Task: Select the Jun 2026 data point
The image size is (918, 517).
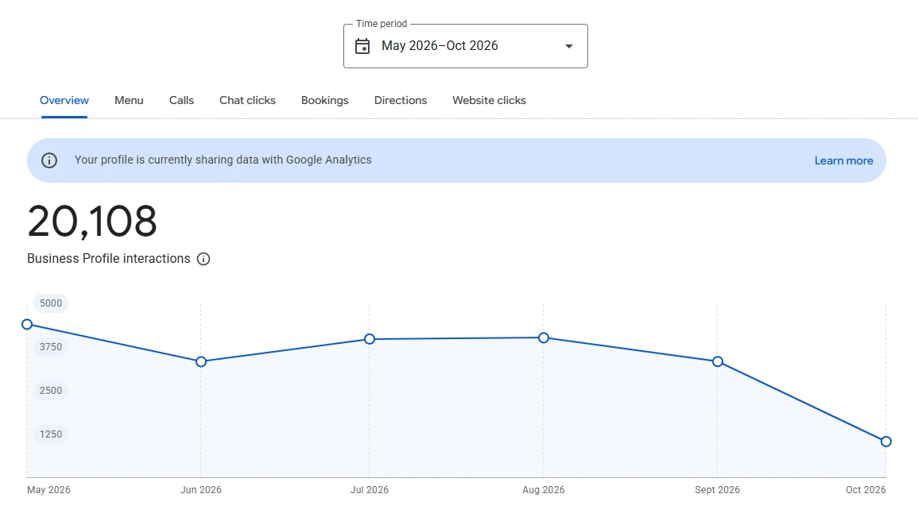Action: click(x=201, y=362)
